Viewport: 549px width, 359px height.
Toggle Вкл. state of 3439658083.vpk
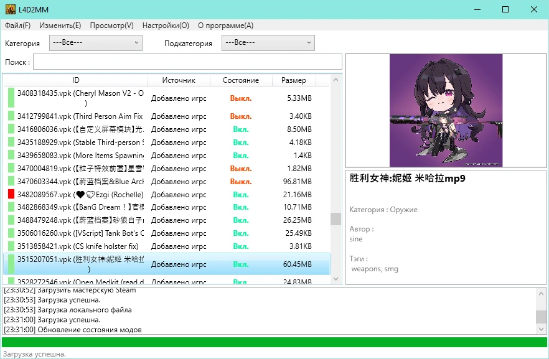[x=241, y=156]
